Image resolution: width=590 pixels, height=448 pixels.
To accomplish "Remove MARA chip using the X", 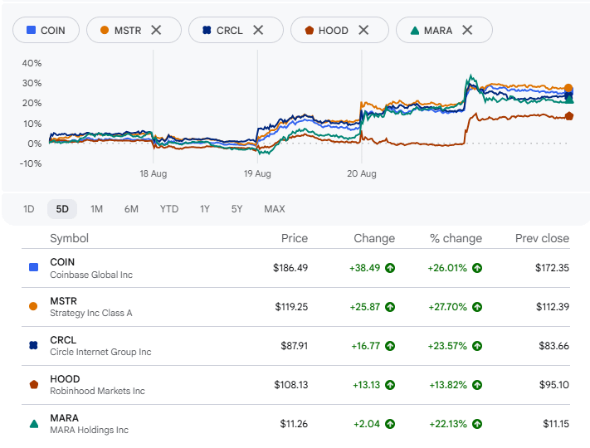I will 467,30.
